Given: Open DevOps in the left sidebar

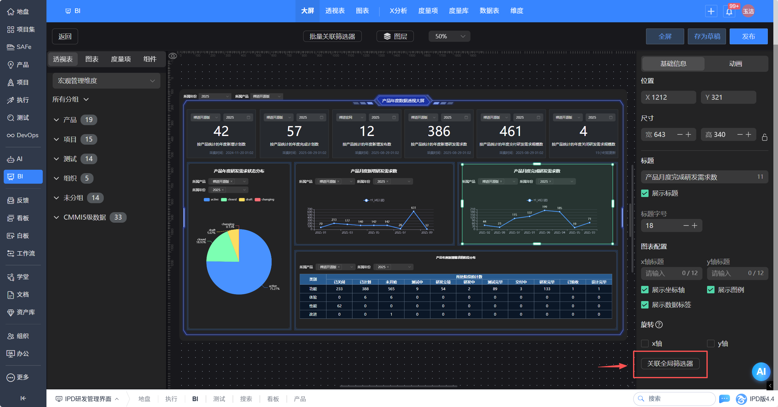Looking at the screenshot, I should click(23, 135).
